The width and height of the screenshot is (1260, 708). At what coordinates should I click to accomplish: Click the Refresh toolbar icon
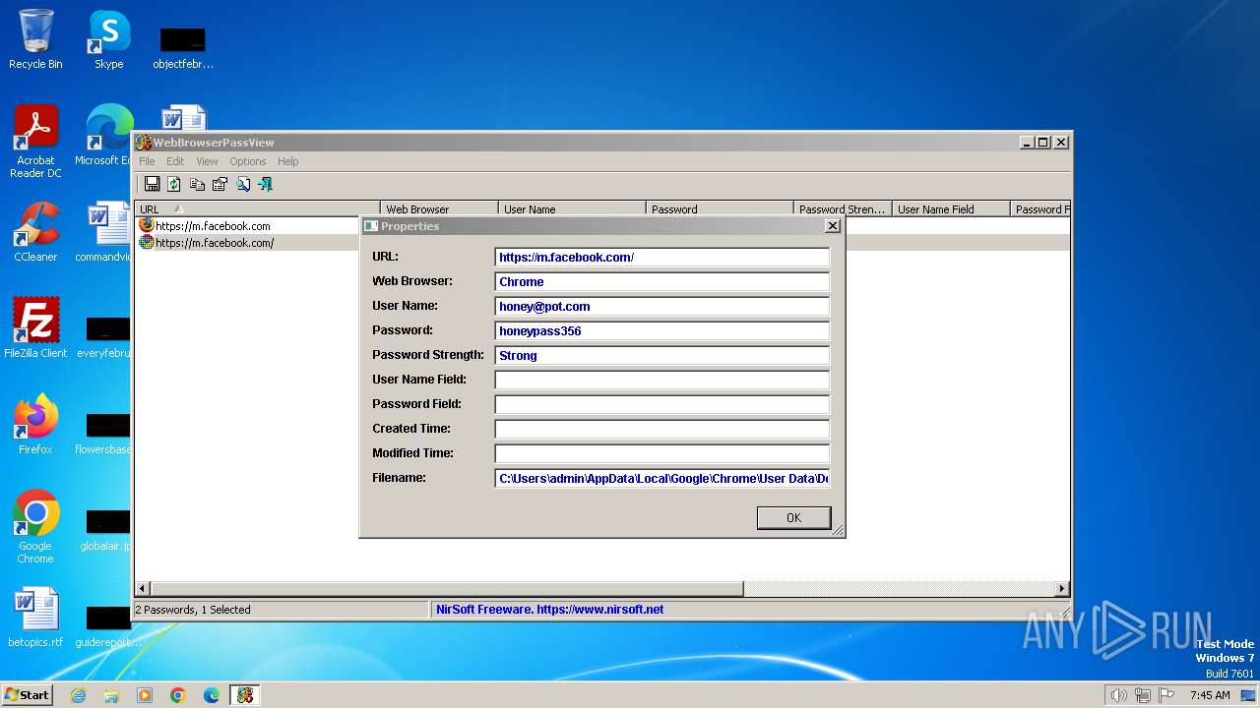click(174, 184)
